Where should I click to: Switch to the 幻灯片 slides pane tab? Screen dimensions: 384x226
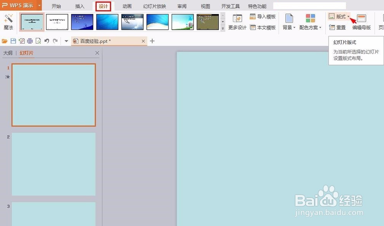26,53
